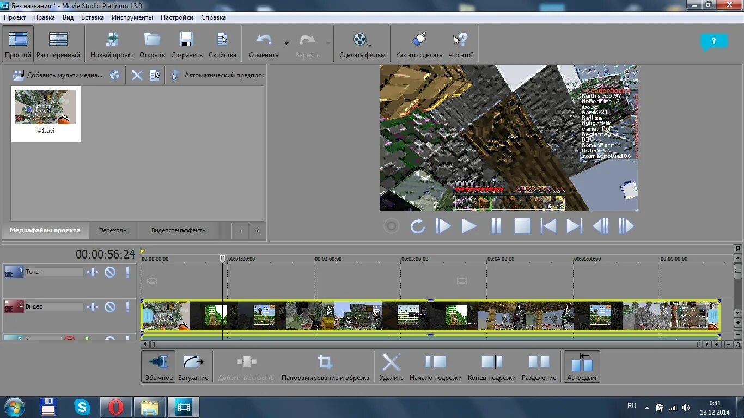Click Play from Start button
The width and height of the screenshot is (744, 418).
pos(443,226)
